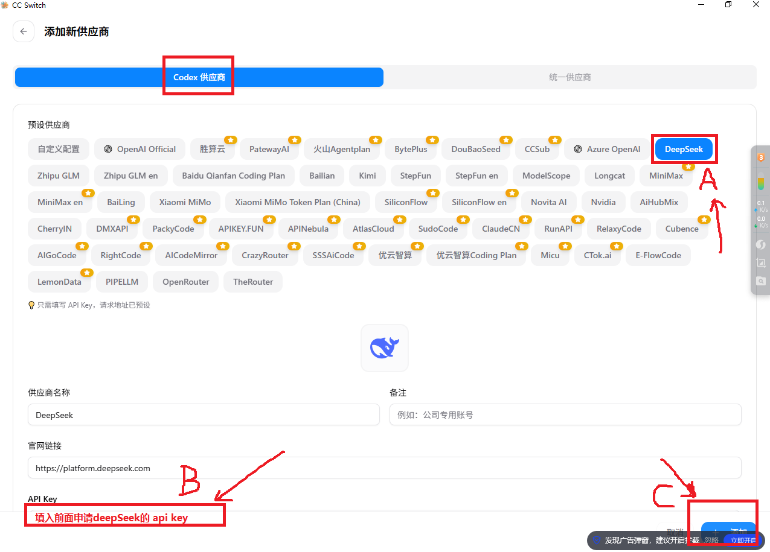Select the Zhipu GLM en preset

(131, 176)
